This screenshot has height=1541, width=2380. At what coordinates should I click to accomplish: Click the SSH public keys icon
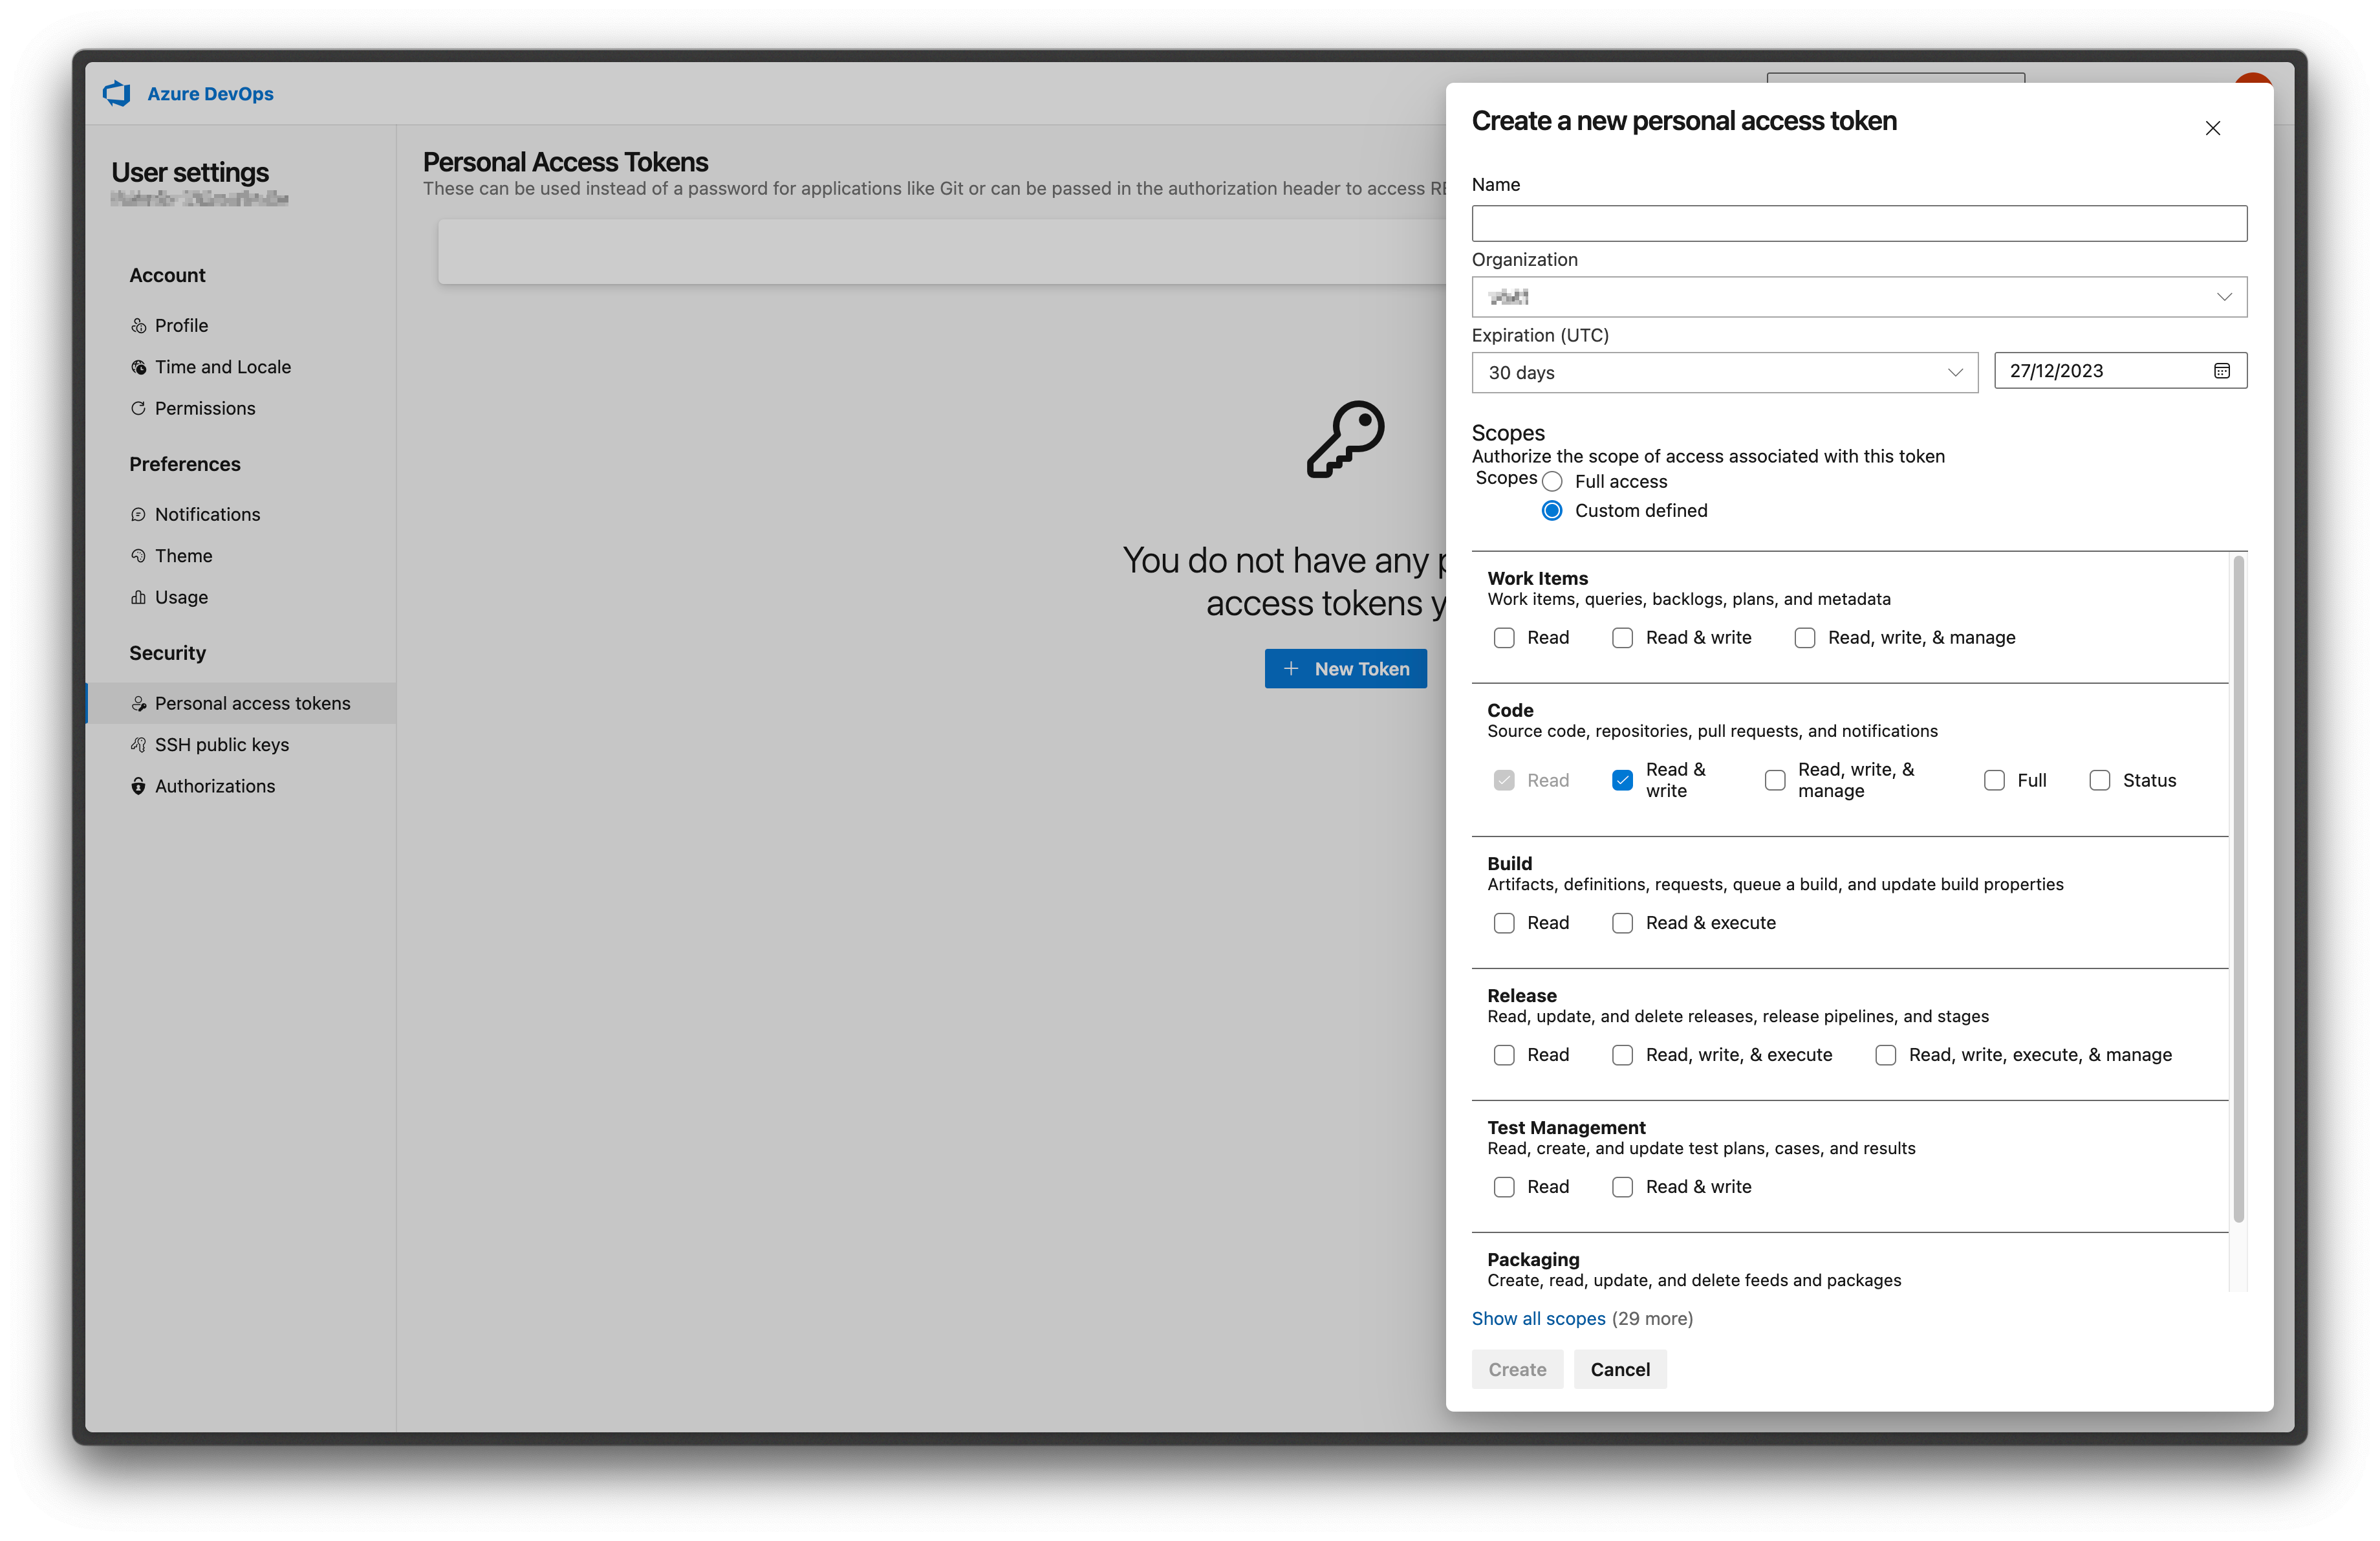coord(139,745)
